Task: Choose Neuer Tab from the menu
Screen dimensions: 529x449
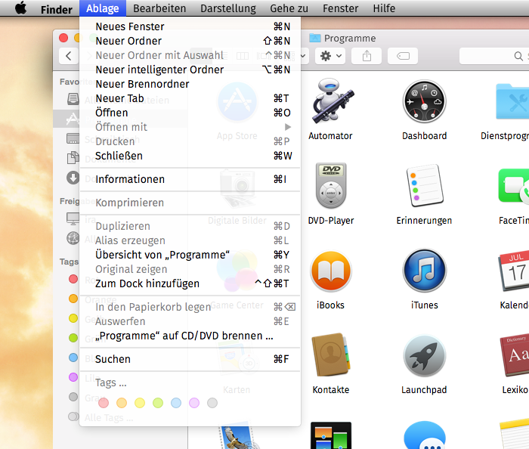Action: click(x=190, y=98)
